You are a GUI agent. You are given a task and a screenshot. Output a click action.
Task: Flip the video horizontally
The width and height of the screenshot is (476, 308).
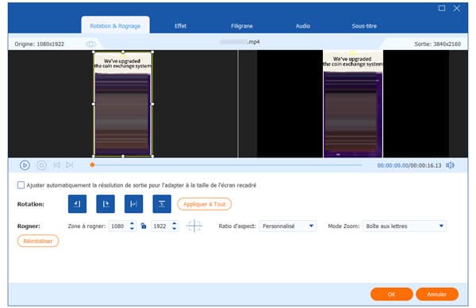click(x=133, y=203)
